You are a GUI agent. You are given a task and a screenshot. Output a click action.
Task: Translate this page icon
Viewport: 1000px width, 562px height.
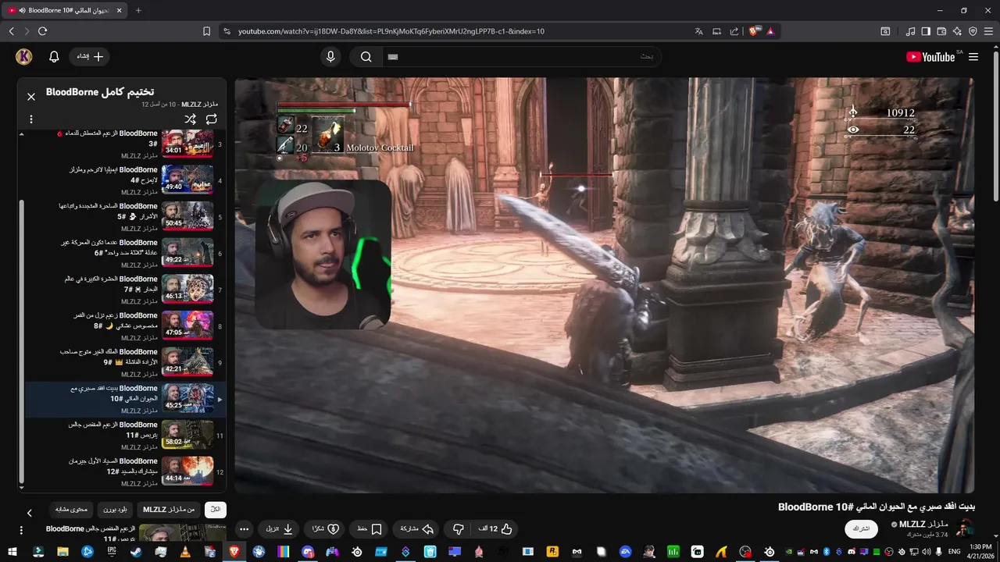pyautogui.click(x=699, y=31)
